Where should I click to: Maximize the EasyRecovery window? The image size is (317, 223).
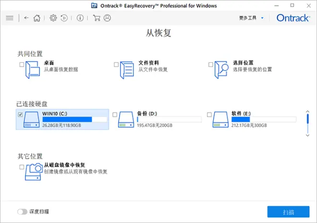(292, 5)
